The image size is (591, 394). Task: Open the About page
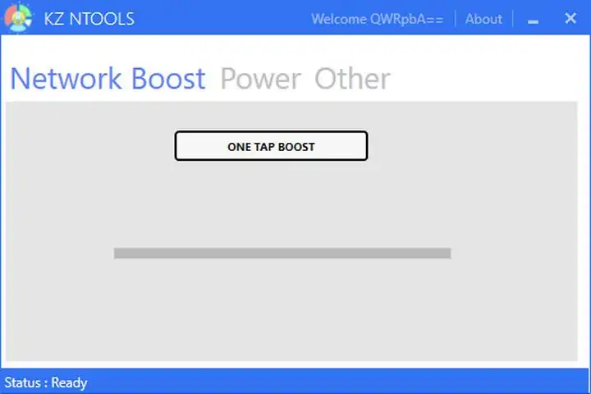483,18
